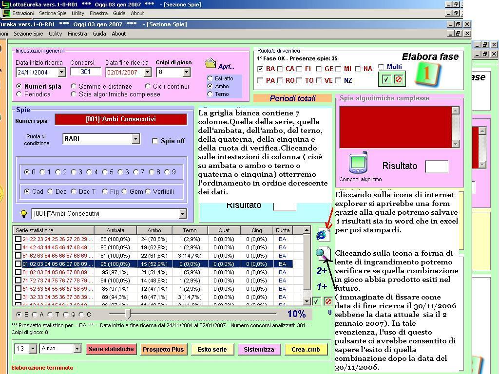Select the Periodica radio button
The image size is (499, 374).
19,94
